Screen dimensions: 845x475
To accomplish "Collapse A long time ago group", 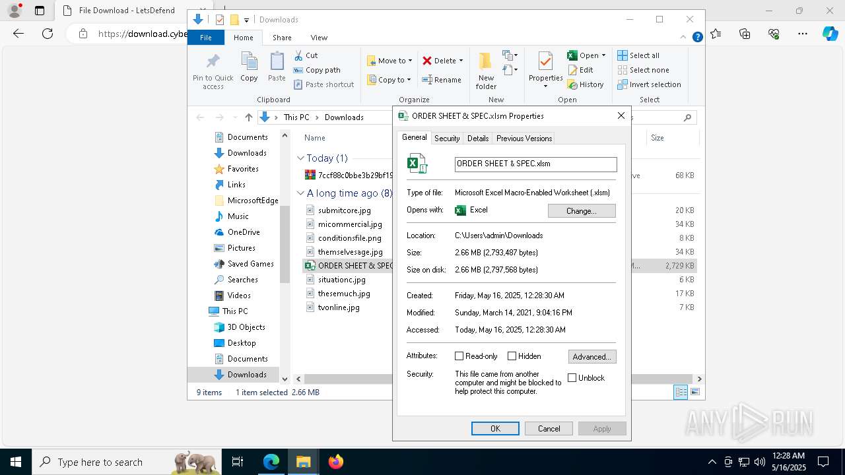I will click(300, 193).
